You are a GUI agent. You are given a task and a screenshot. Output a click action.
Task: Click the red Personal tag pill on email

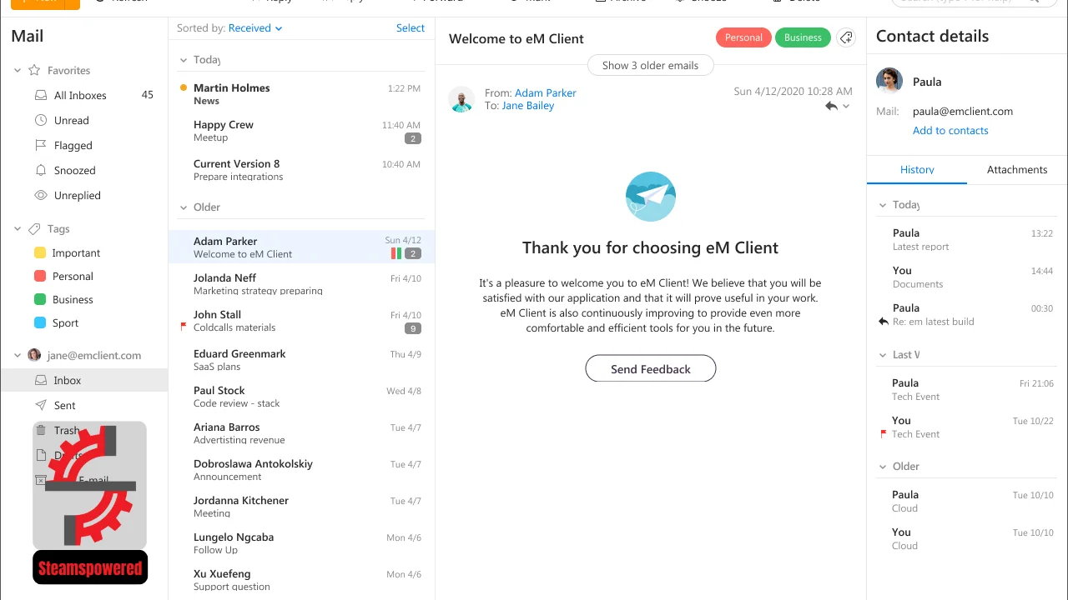pyautogui.click(x=743, y=37)
